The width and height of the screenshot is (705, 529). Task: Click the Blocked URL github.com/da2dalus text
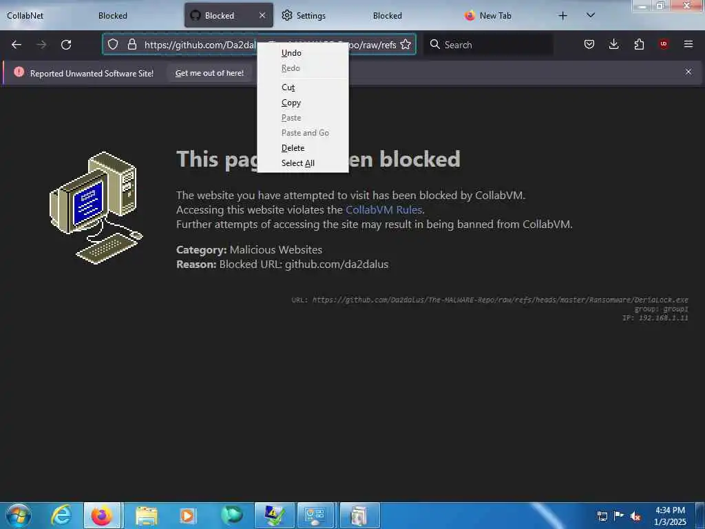click(x=304, y=264)
